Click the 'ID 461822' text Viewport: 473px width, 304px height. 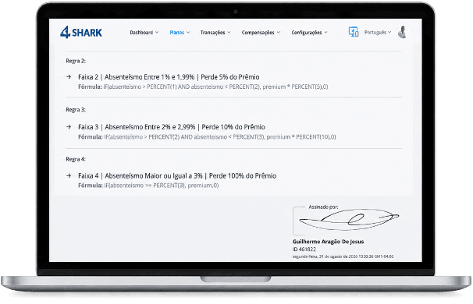point(304,249)
